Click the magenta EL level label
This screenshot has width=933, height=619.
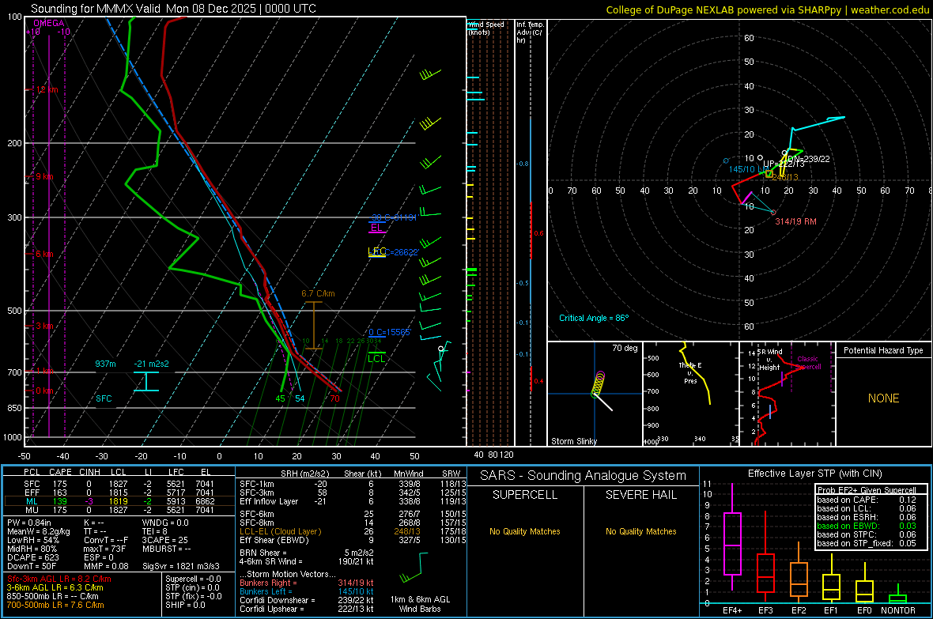pos(376,228)
